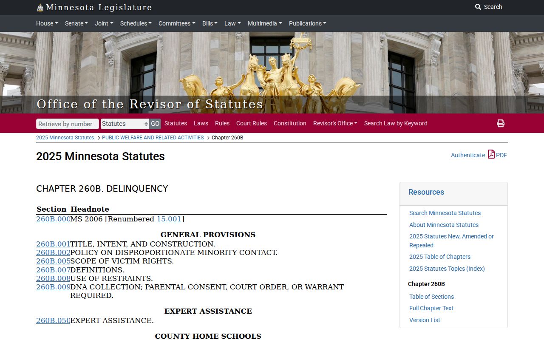Expand the Publications dropdown
The width and height of the screenshot is (544, 340).
(308, 23)
